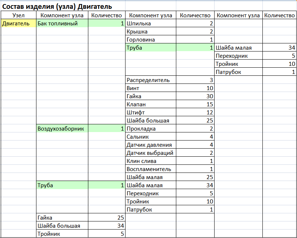Screen dimensions: 297x238
Task: Click the quantity 15 next to 'Клапан'
Action: pos(195,104)
